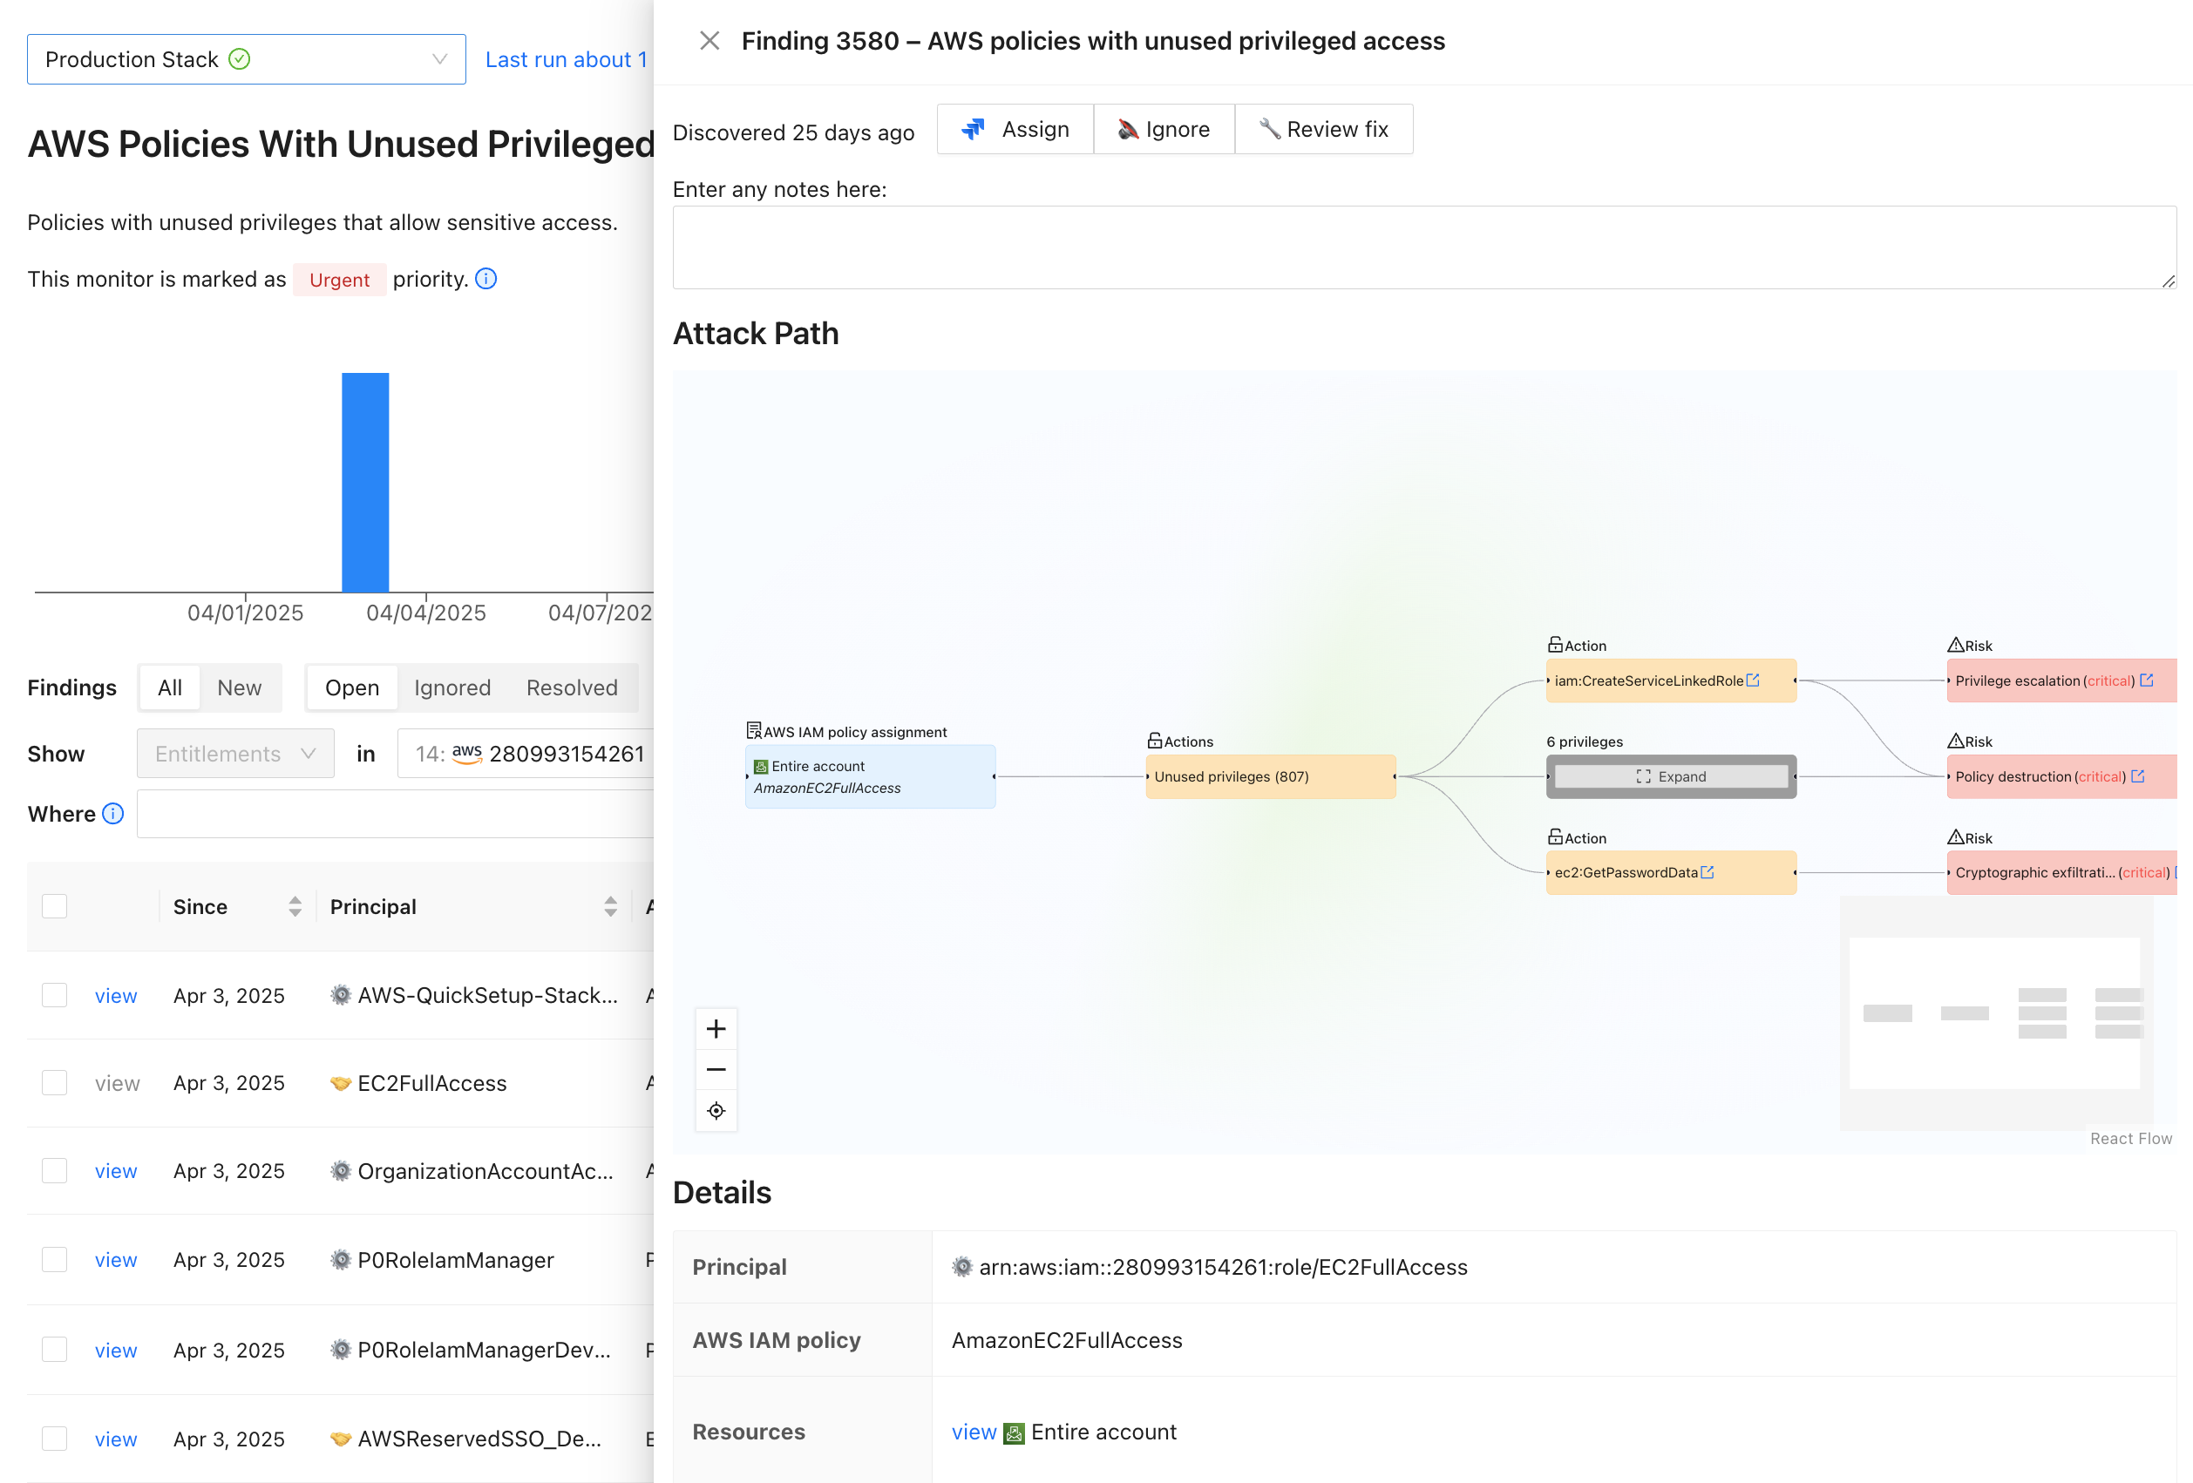Zoom in on the attack path graph
Viewport: 2193px width, 1483px height.
coord(716,1028)
